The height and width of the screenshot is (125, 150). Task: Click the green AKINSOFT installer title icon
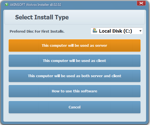7,4
